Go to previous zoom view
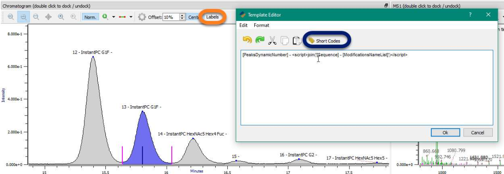Screen dimensions: 504x174 [61, 17]
